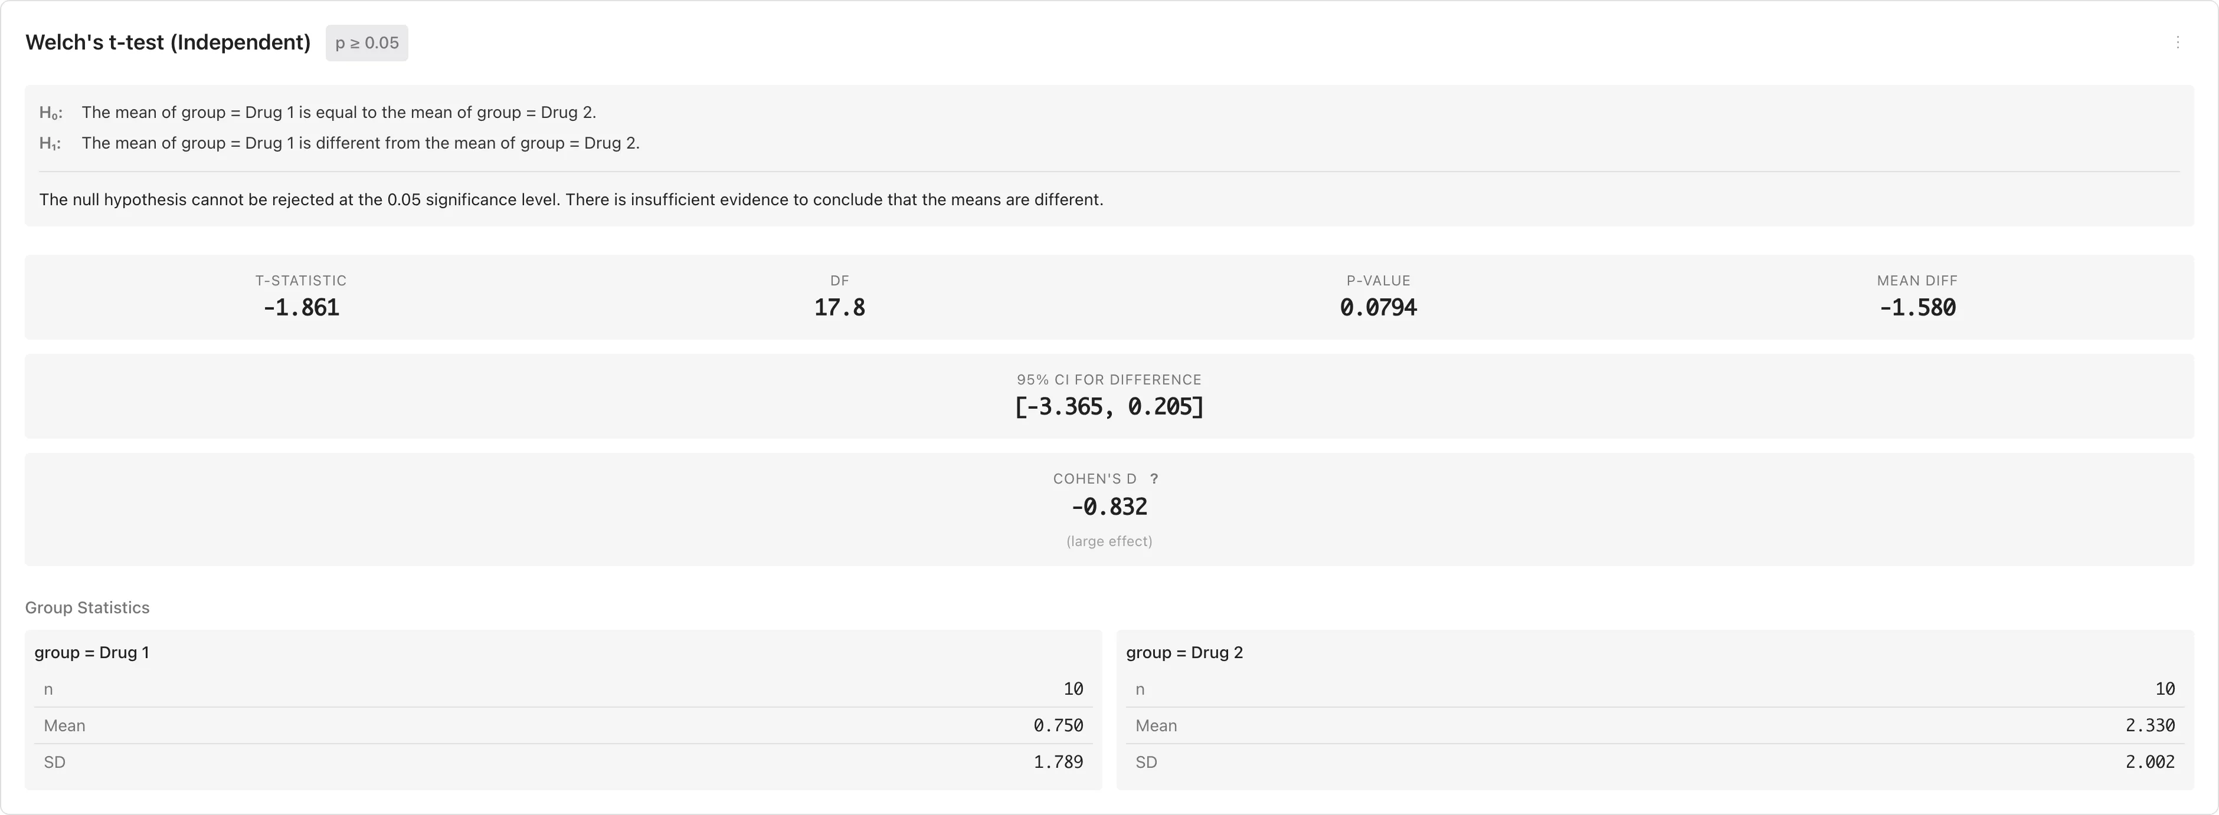Click the Mean Diff value -1.580
2219x815 pixels.
(1917, 308)
